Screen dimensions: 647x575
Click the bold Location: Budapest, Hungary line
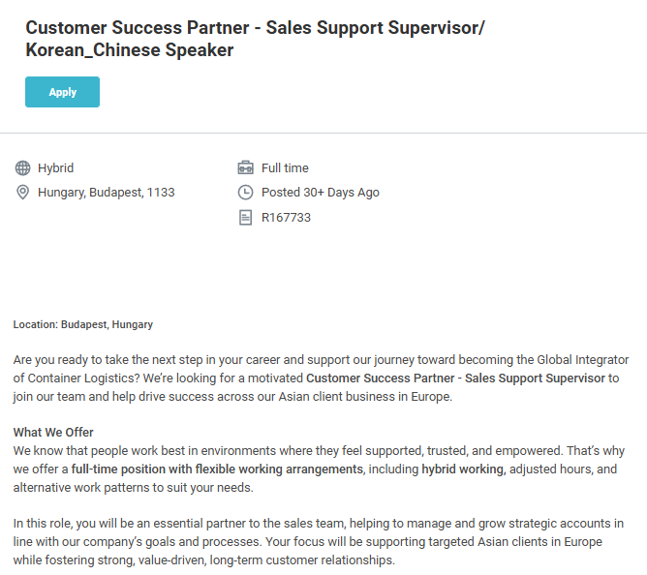pos(82,324)
